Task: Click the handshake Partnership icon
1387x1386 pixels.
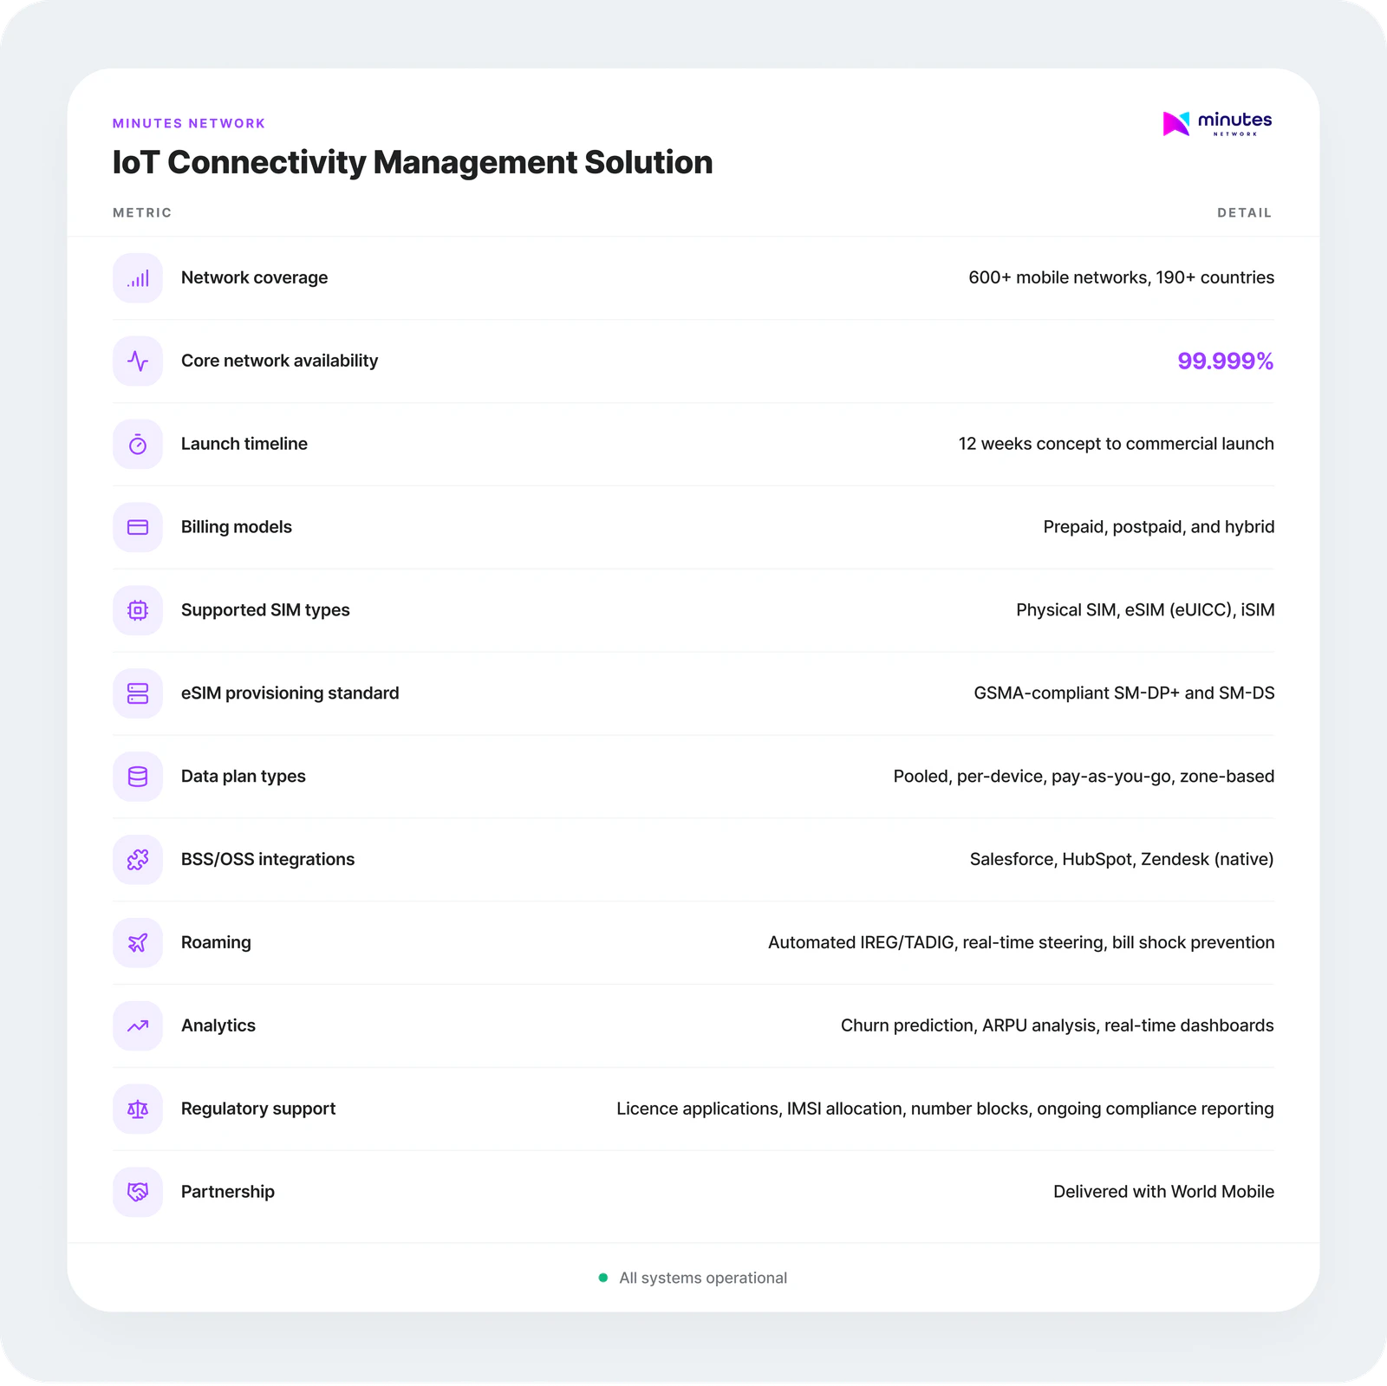Action: coord(138,1193)
